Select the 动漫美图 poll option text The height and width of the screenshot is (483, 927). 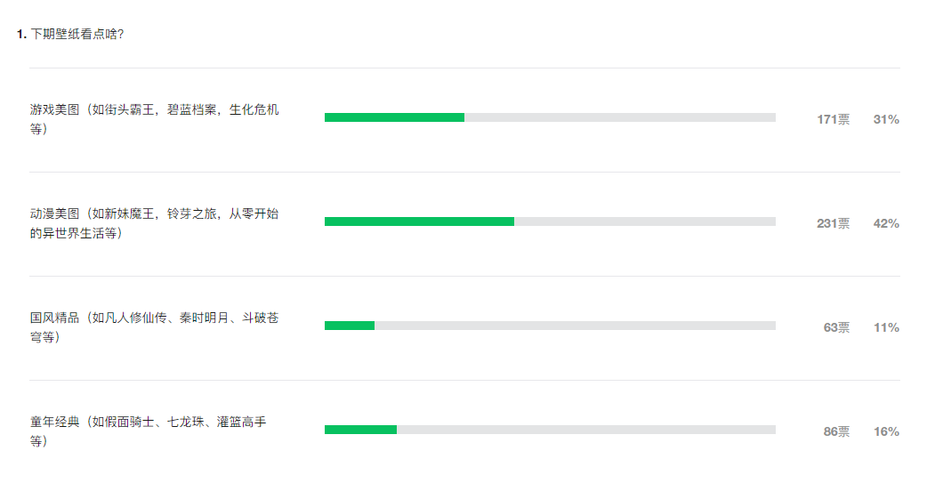(x=154, y=222)
